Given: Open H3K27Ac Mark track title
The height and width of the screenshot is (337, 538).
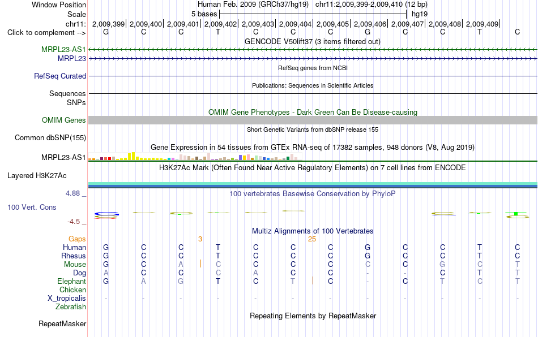Looking at the screenshot, I should coord(313,167).
